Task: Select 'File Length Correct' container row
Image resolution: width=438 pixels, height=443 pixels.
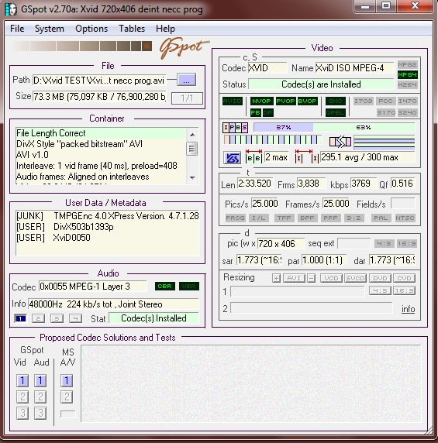Action: [x=101, y=133]
